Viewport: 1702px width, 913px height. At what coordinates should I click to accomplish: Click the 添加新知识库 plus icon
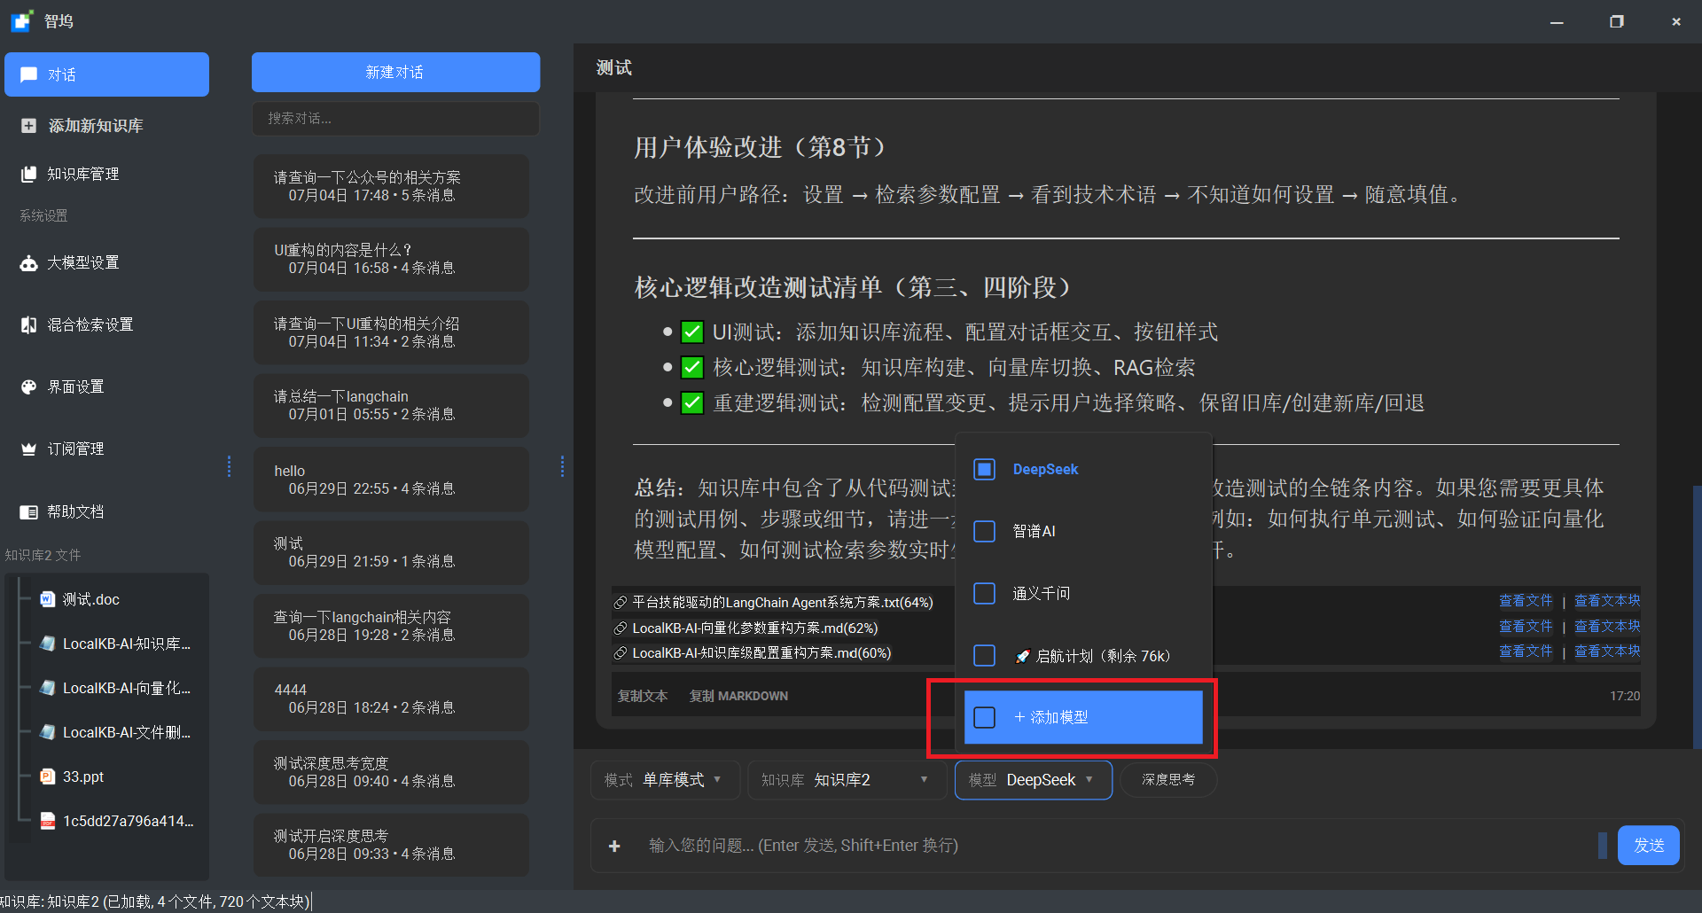click(x=29, y=126)
